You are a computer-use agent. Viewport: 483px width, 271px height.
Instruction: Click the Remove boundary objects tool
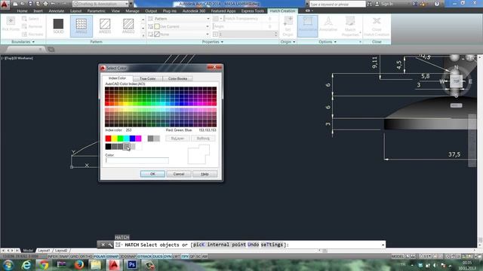tap(32, 26)
